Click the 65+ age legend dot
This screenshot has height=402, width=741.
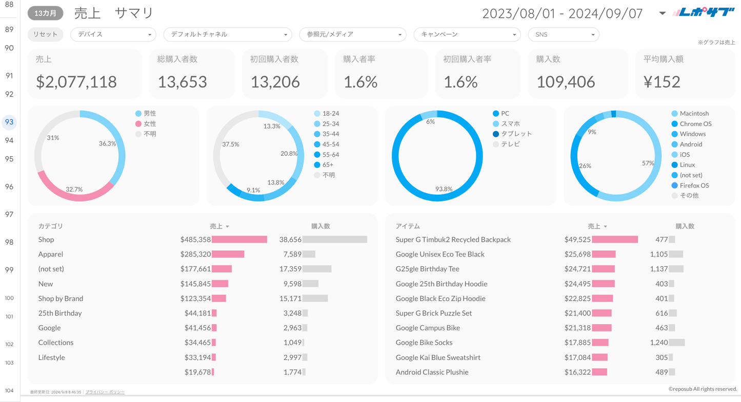pyautogui.click(x=317, y=165)
